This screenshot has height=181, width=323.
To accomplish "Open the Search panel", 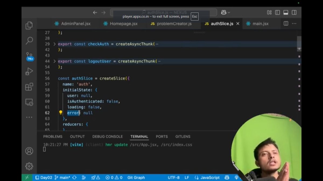I will pos(29,40).
